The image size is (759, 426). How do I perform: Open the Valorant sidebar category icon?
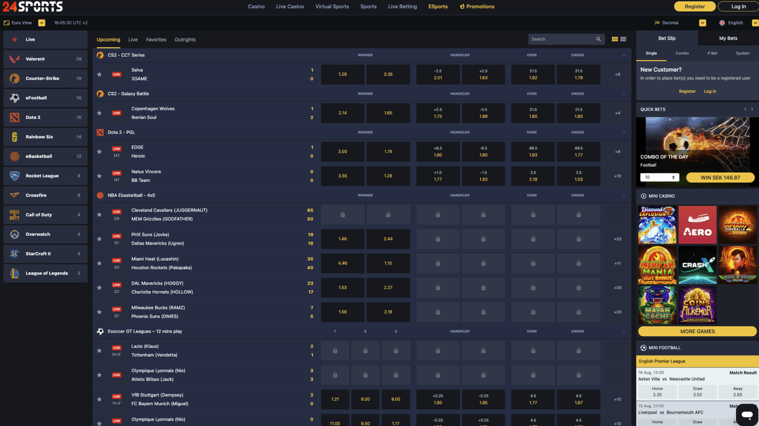pyautogui.click(x=15, y=59)
